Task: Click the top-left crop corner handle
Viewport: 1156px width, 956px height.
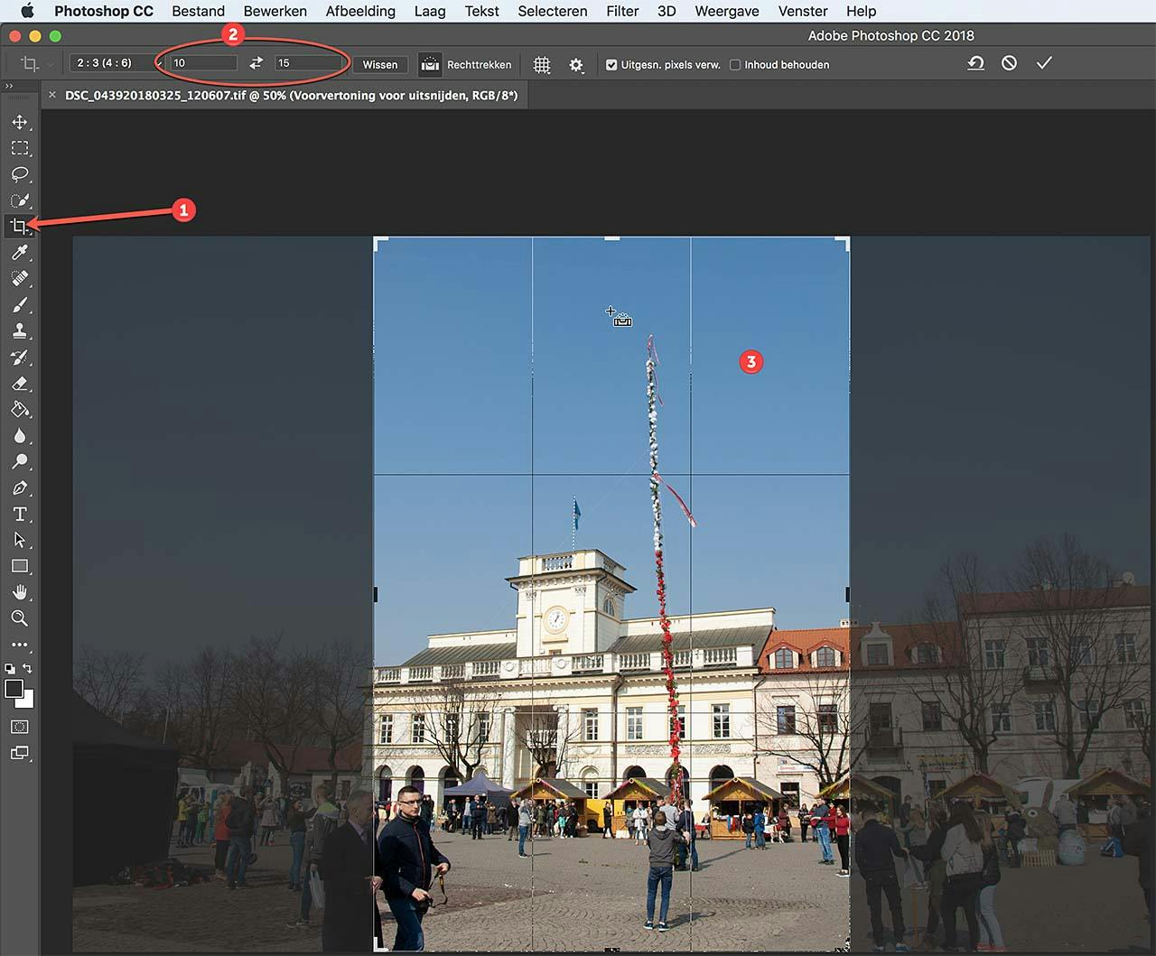Action: (x=380, y=243)
